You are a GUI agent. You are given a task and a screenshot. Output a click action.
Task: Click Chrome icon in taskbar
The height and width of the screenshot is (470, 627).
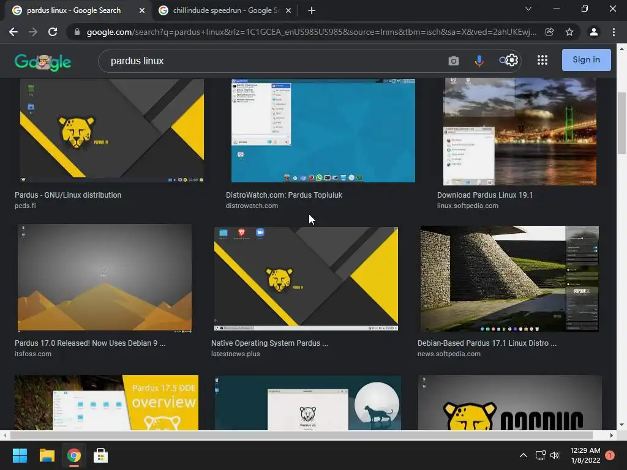[x=74, y=455]
